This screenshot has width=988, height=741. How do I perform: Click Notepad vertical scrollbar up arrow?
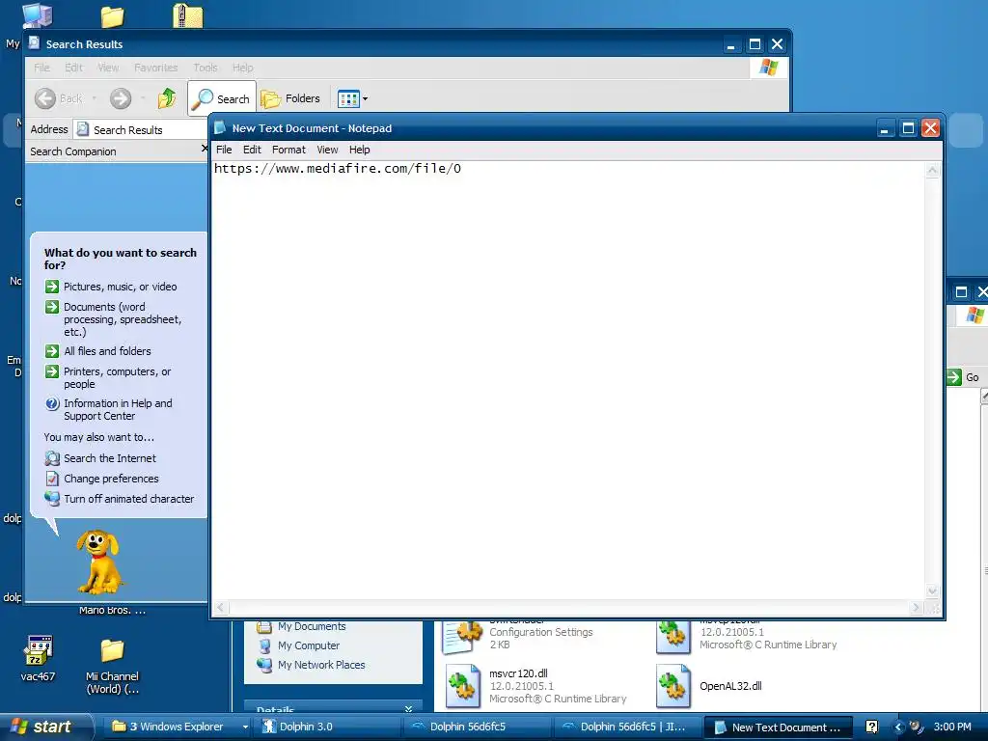click(x=933, y=170)
